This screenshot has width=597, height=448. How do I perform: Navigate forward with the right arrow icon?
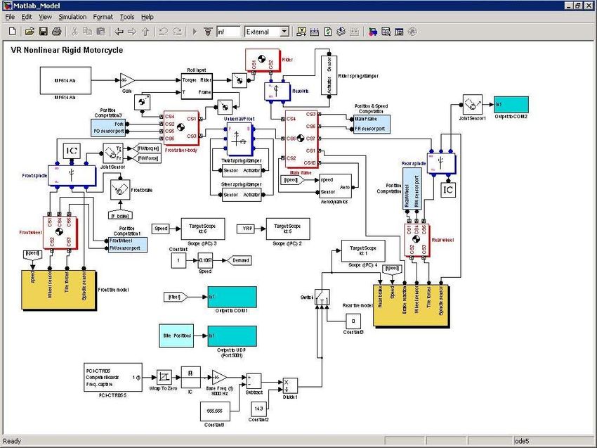pyautogui.click(x=132, y=32)
